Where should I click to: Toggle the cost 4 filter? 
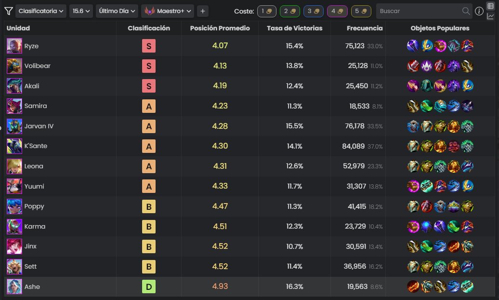[337, 11]
